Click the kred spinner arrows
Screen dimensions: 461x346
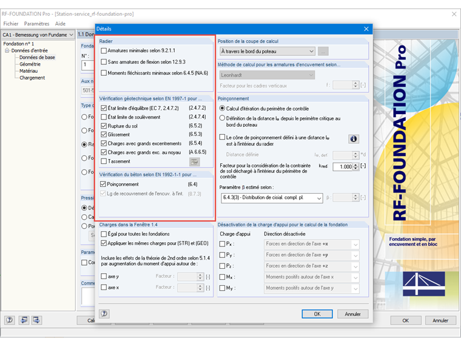[355, 167]
